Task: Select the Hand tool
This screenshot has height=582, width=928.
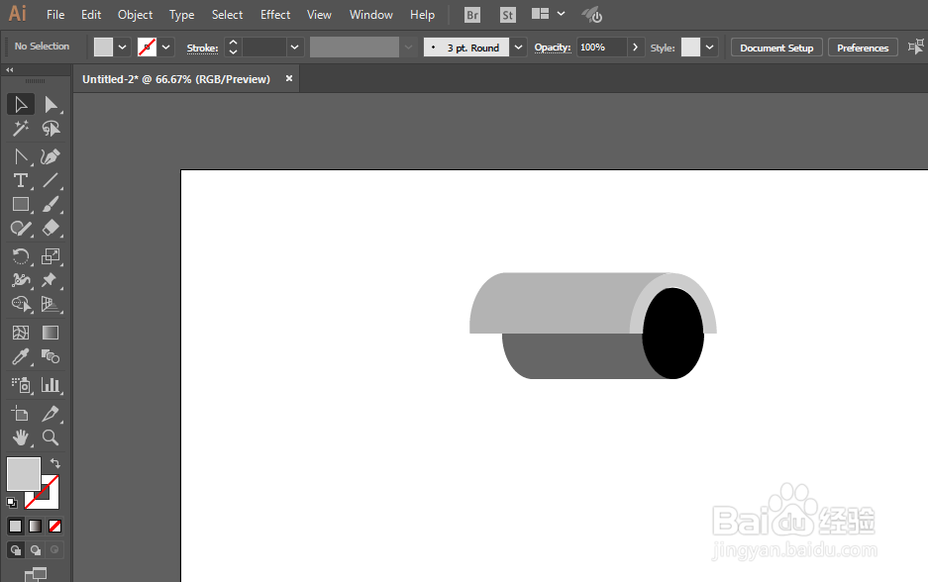Action: coord(21,437)
